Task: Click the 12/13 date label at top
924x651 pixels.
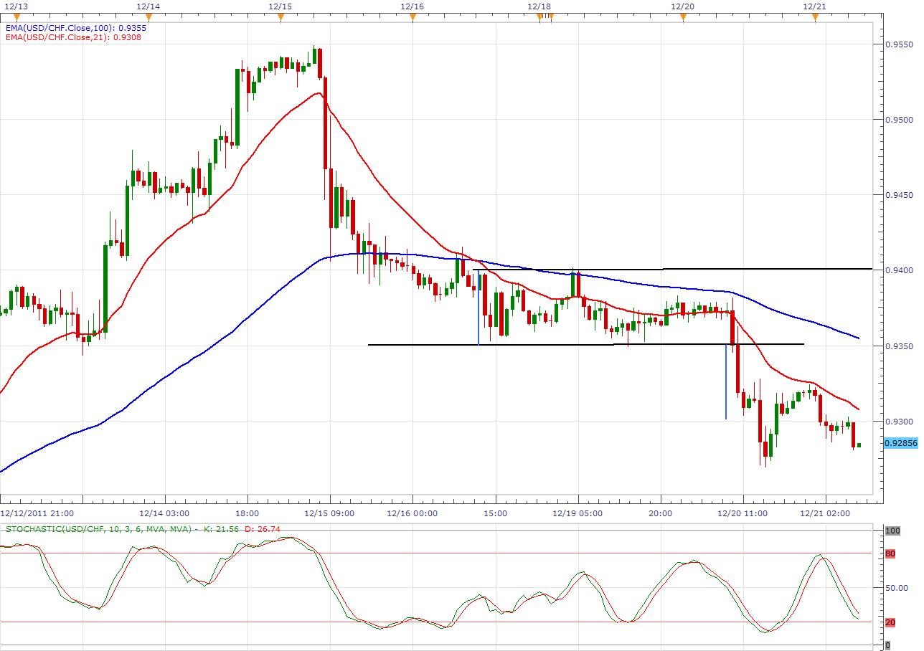Action: 16,6
